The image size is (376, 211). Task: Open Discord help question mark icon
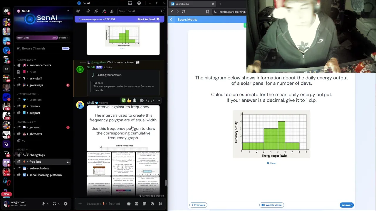tap(139, 3)
